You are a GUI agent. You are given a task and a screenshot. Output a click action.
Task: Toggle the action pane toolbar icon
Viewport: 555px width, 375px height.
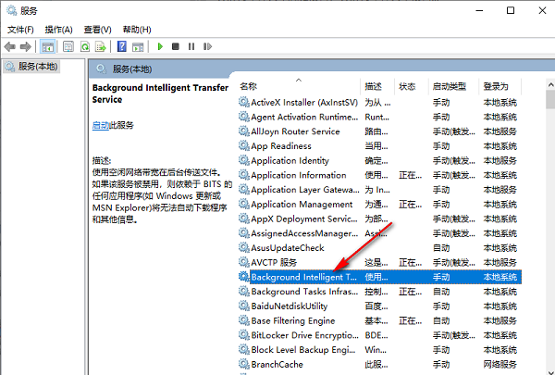click(x=138, y=46)
